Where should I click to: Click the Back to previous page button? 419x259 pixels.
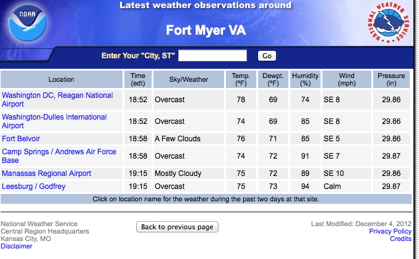click(177, 227)
